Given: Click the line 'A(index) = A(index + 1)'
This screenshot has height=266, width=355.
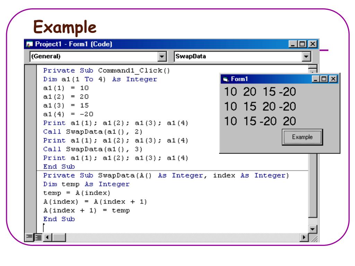Looking at the screenshot, I should [x=95, y=202].
